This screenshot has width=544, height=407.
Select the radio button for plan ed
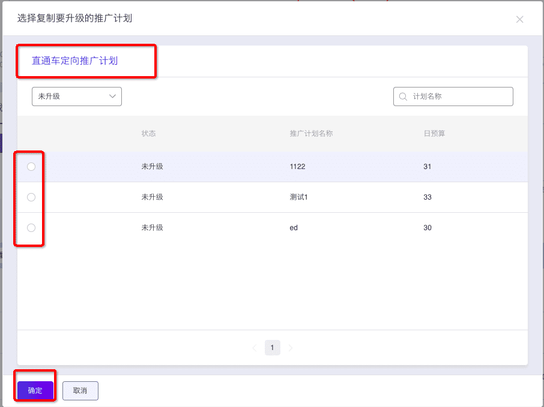coord(31,228)
